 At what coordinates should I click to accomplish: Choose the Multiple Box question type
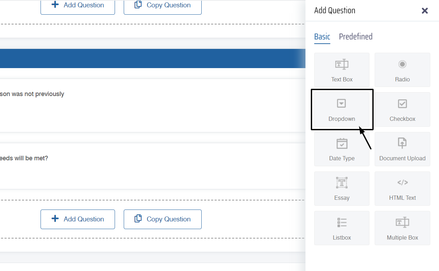[402, 228]
